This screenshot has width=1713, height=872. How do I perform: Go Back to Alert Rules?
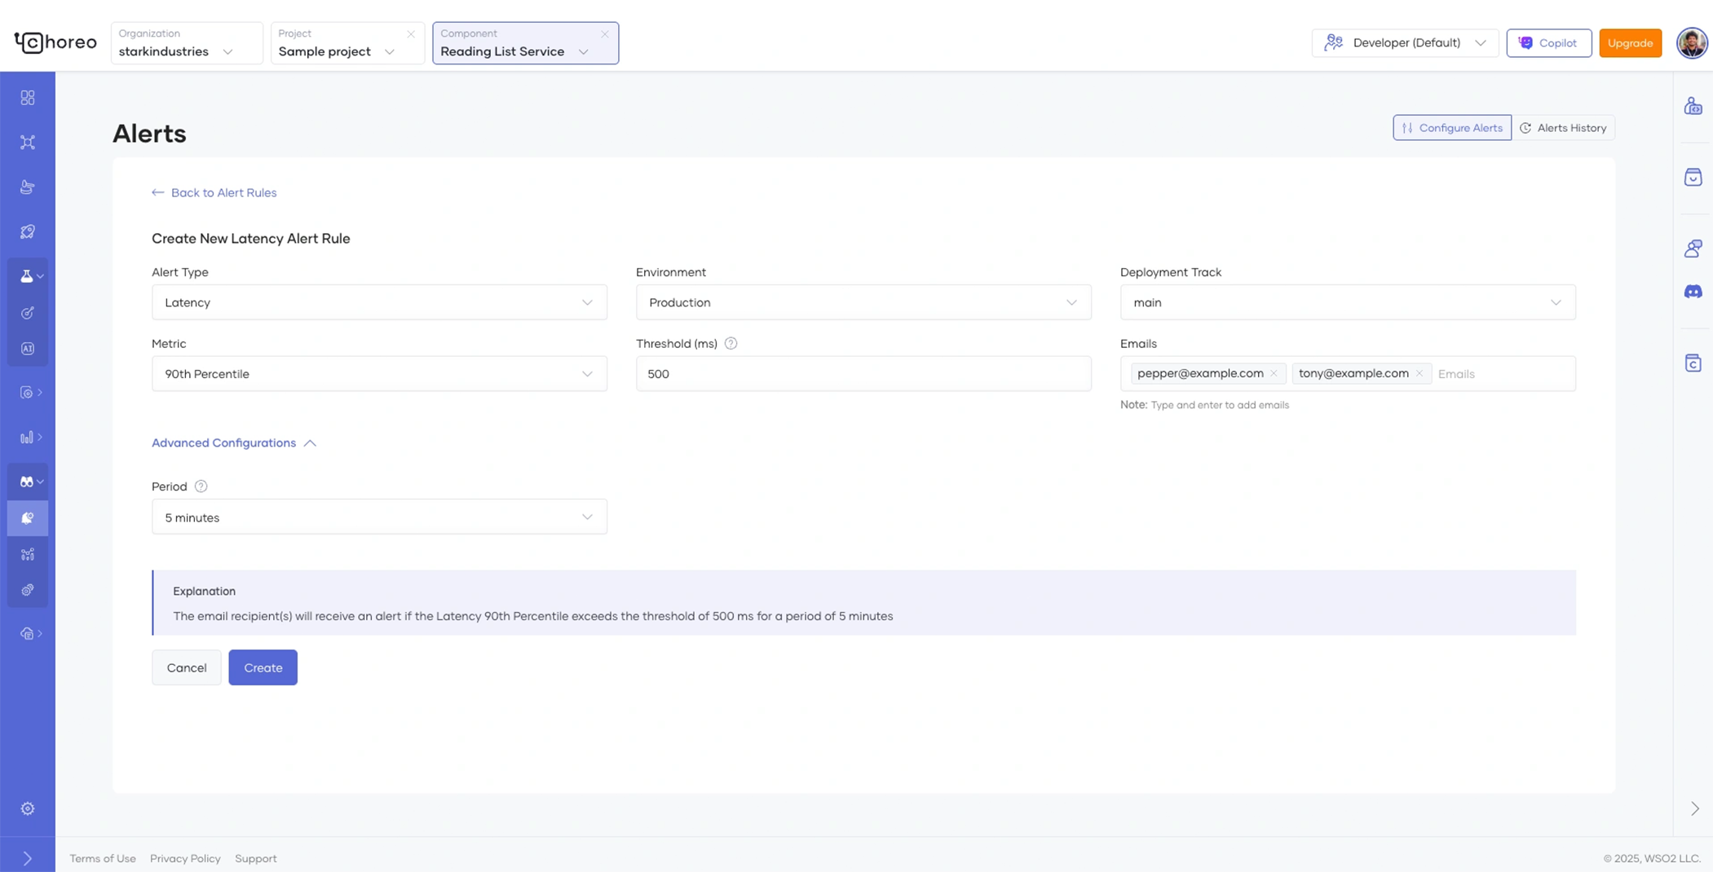pos(214,192)
